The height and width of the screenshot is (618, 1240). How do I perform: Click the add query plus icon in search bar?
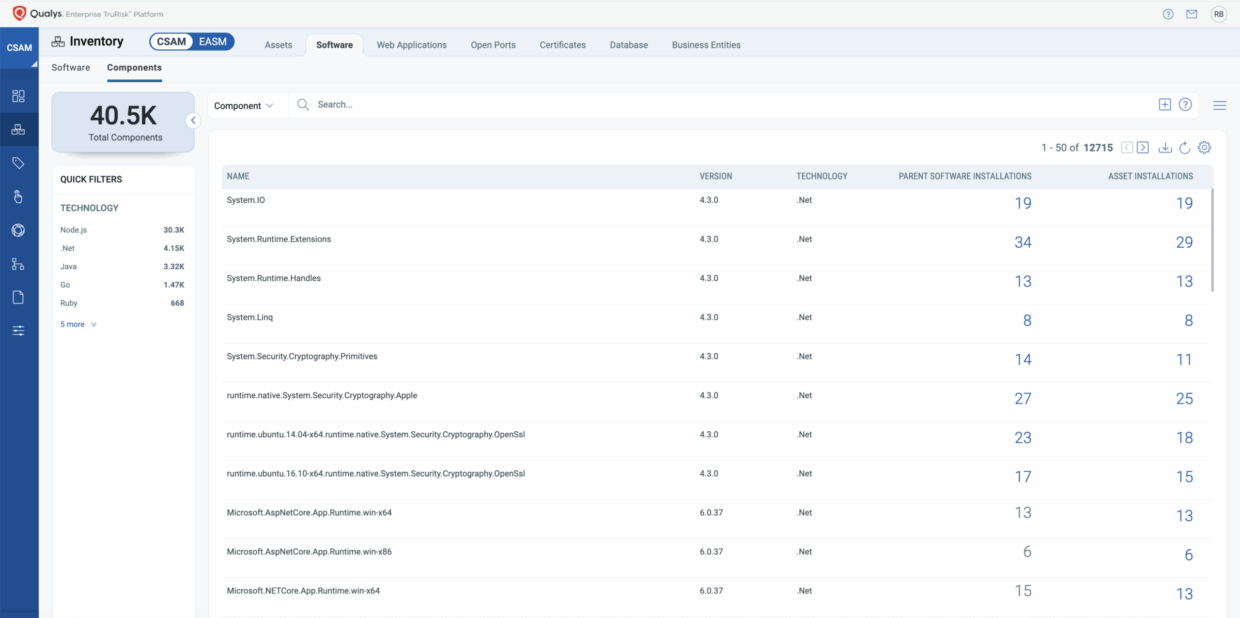(1165, 105)
